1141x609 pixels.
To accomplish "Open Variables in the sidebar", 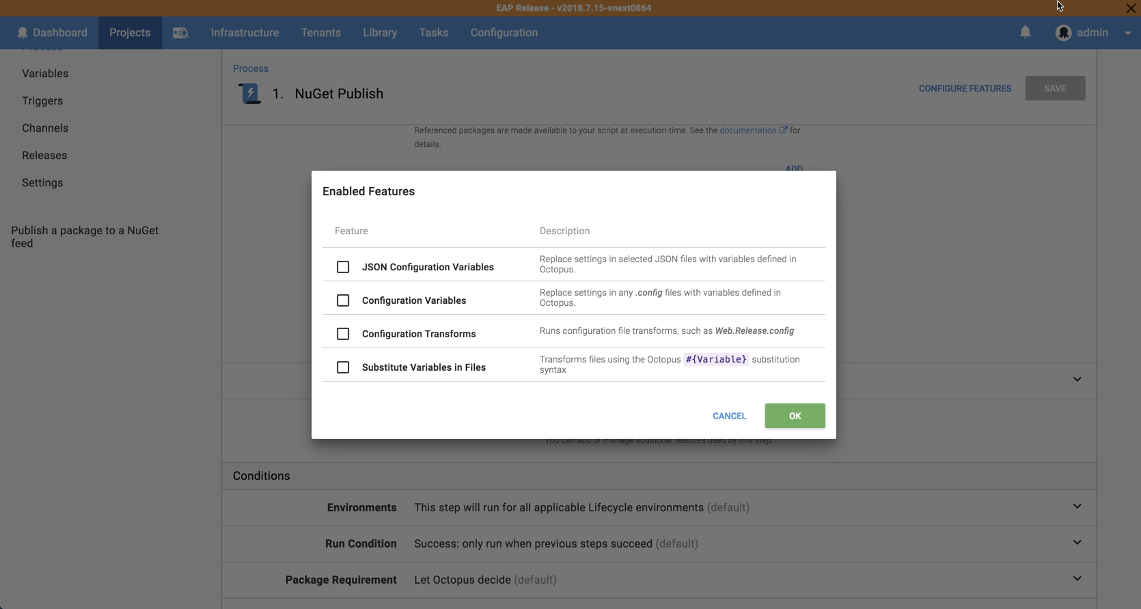I will point(45,74).
